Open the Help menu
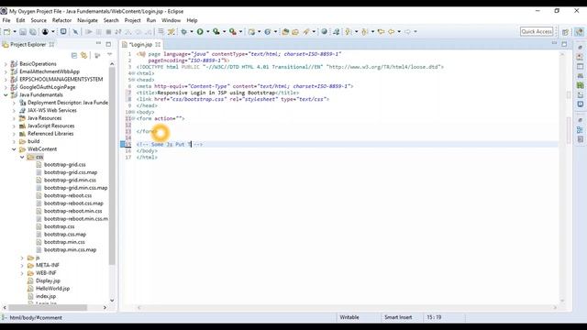587x330 pixels. point(192,20)
